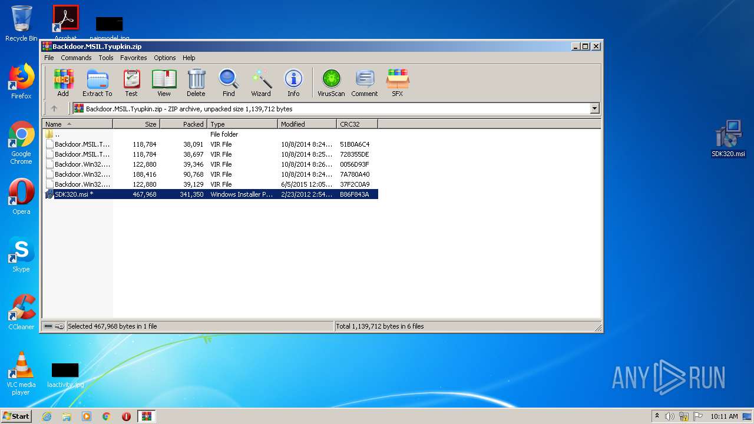Viewport: 754px width, 424px height.
Task: Select the file with CRC32 37F2C0A9
Action: [x=210, y=184]
